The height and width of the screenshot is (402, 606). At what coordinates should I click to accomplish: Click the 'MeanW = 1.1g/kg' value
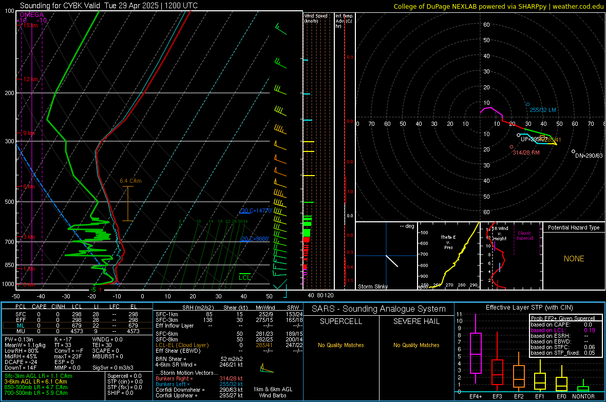(25, 345)
